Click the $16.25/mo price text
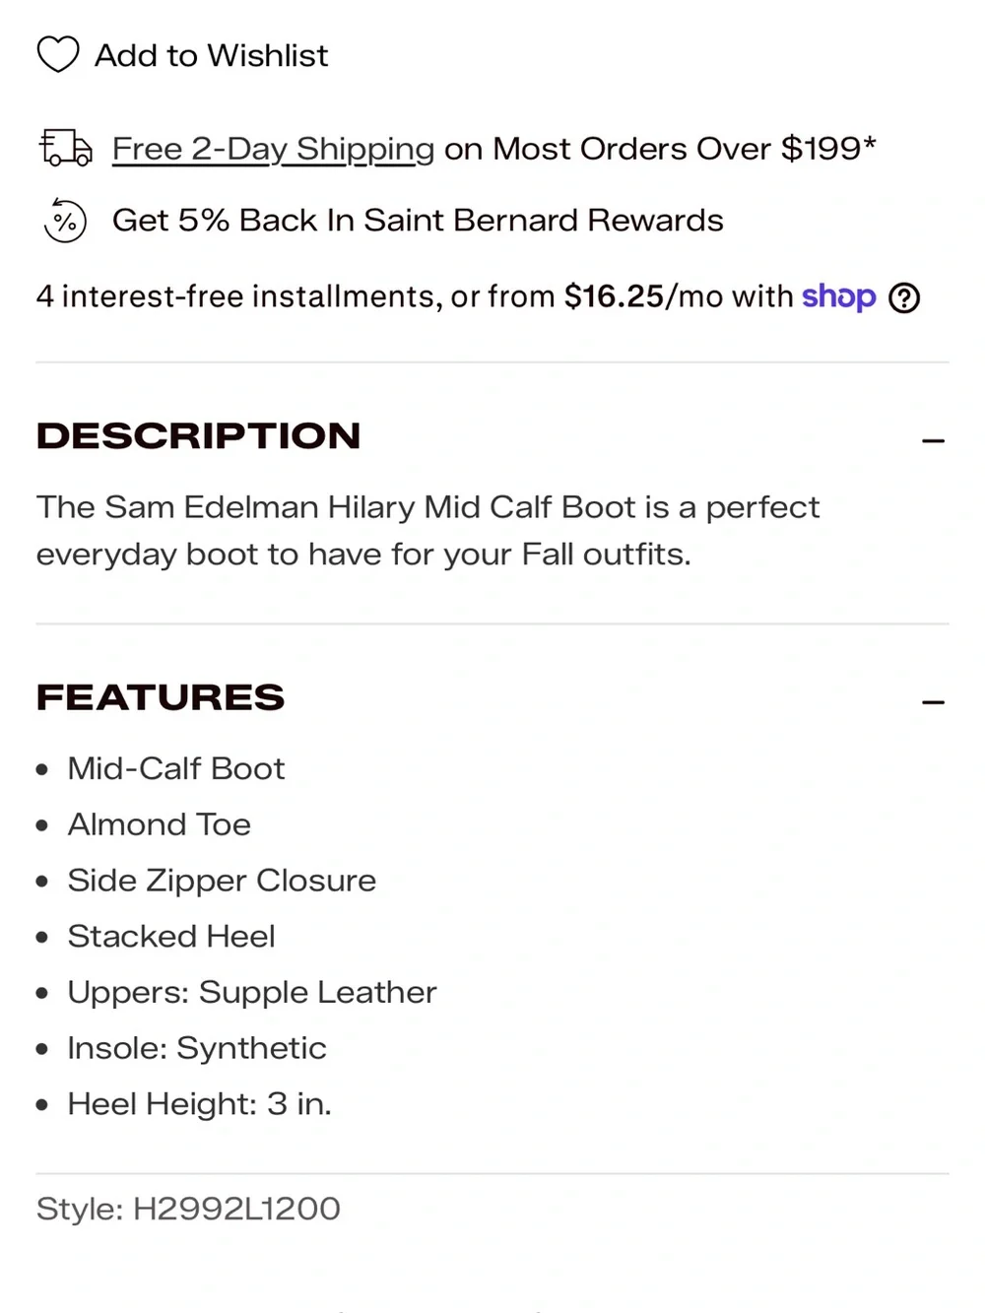Image resolution: width=985 pixels, height=1313 pixels. tap(643, 296)
